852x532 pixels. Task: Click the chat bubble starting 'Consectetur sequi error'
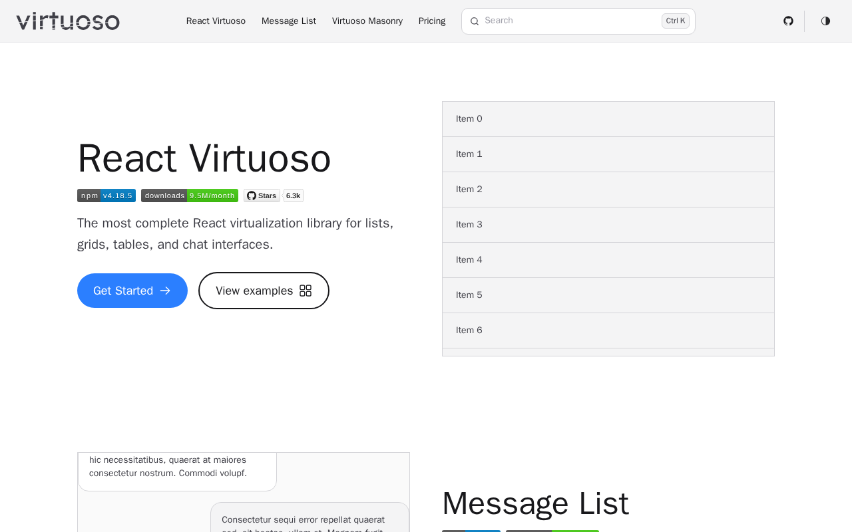pos(310,517)
